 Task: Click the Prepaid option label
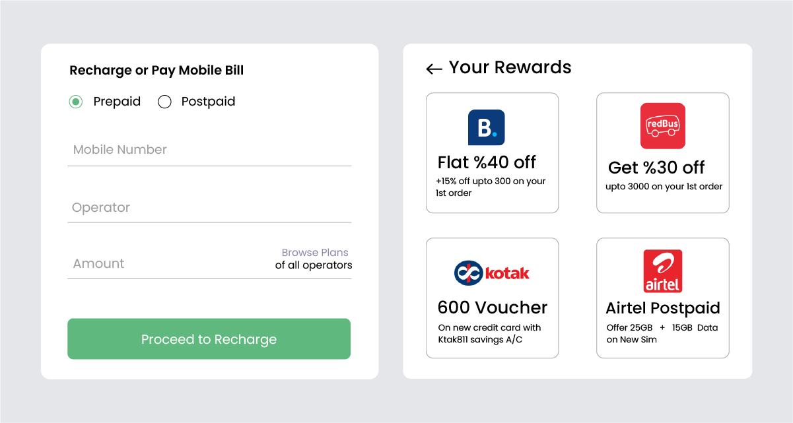(x=117, y=102)
